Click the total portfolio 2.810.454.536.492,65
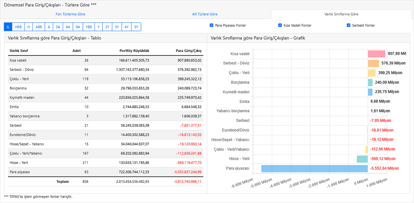The image size is (414, 203). (x=133, y=181)
